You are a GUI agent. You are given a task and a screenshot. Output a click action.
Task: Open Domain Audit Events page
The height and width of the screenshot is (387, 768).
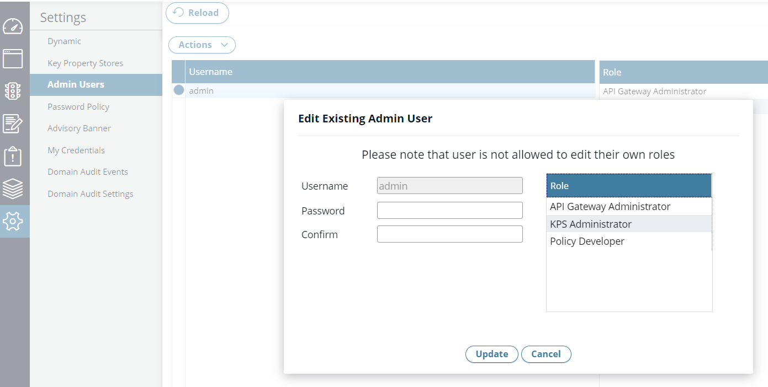pyautogui.click(x=88, y=172)
